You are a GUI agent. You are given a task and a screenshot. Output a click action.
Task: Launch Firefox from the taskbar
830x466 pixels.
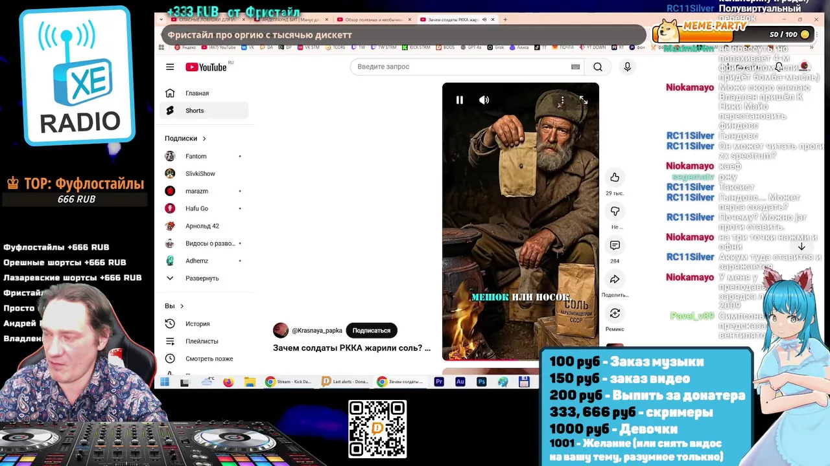[228, 382]
